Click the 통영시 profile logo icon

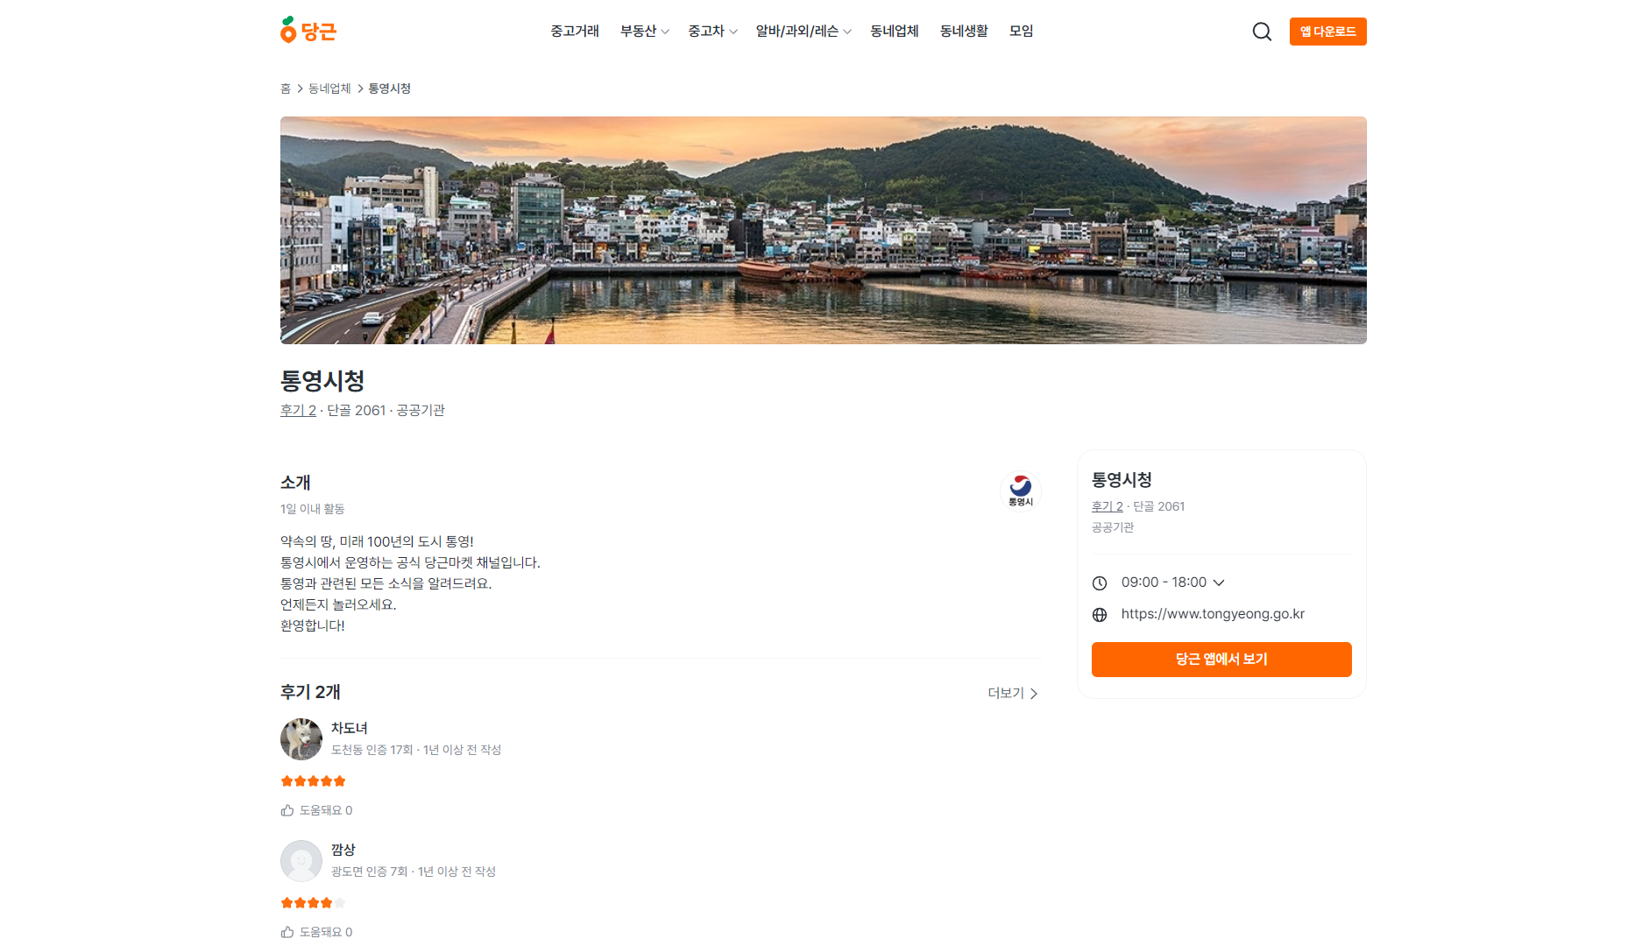coord(1020,491)
